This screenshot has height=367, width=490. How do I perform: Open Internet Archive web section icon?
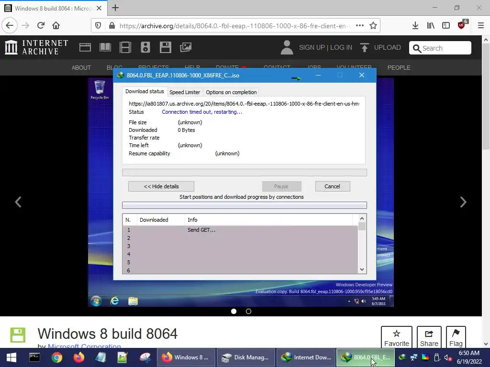(85, 47)
